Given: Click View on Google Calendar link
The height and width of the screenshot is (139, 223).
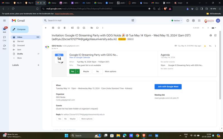Looking at the screenshot, I should (x=80, y=58).
